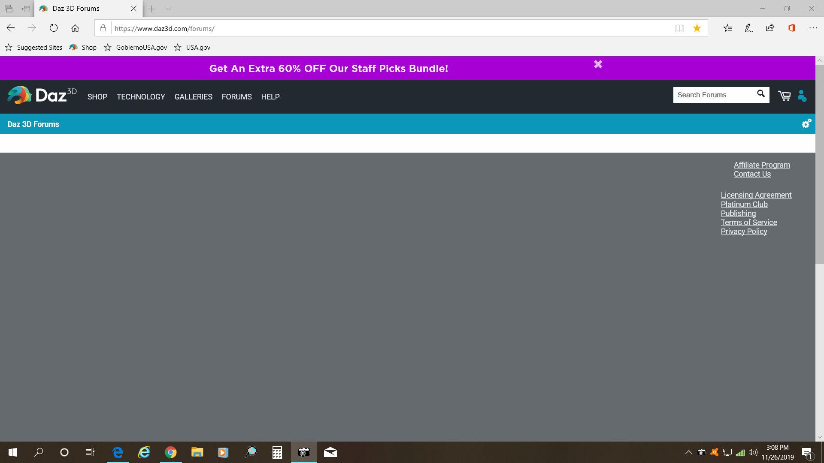The width and height of the screenshot is (824, 463).
Task: Refresh the page
Action: click(54, 28)
